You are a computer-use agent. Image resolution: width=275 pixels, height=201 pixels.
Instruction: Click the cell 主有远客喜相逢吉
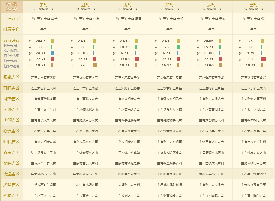(211, 110)
